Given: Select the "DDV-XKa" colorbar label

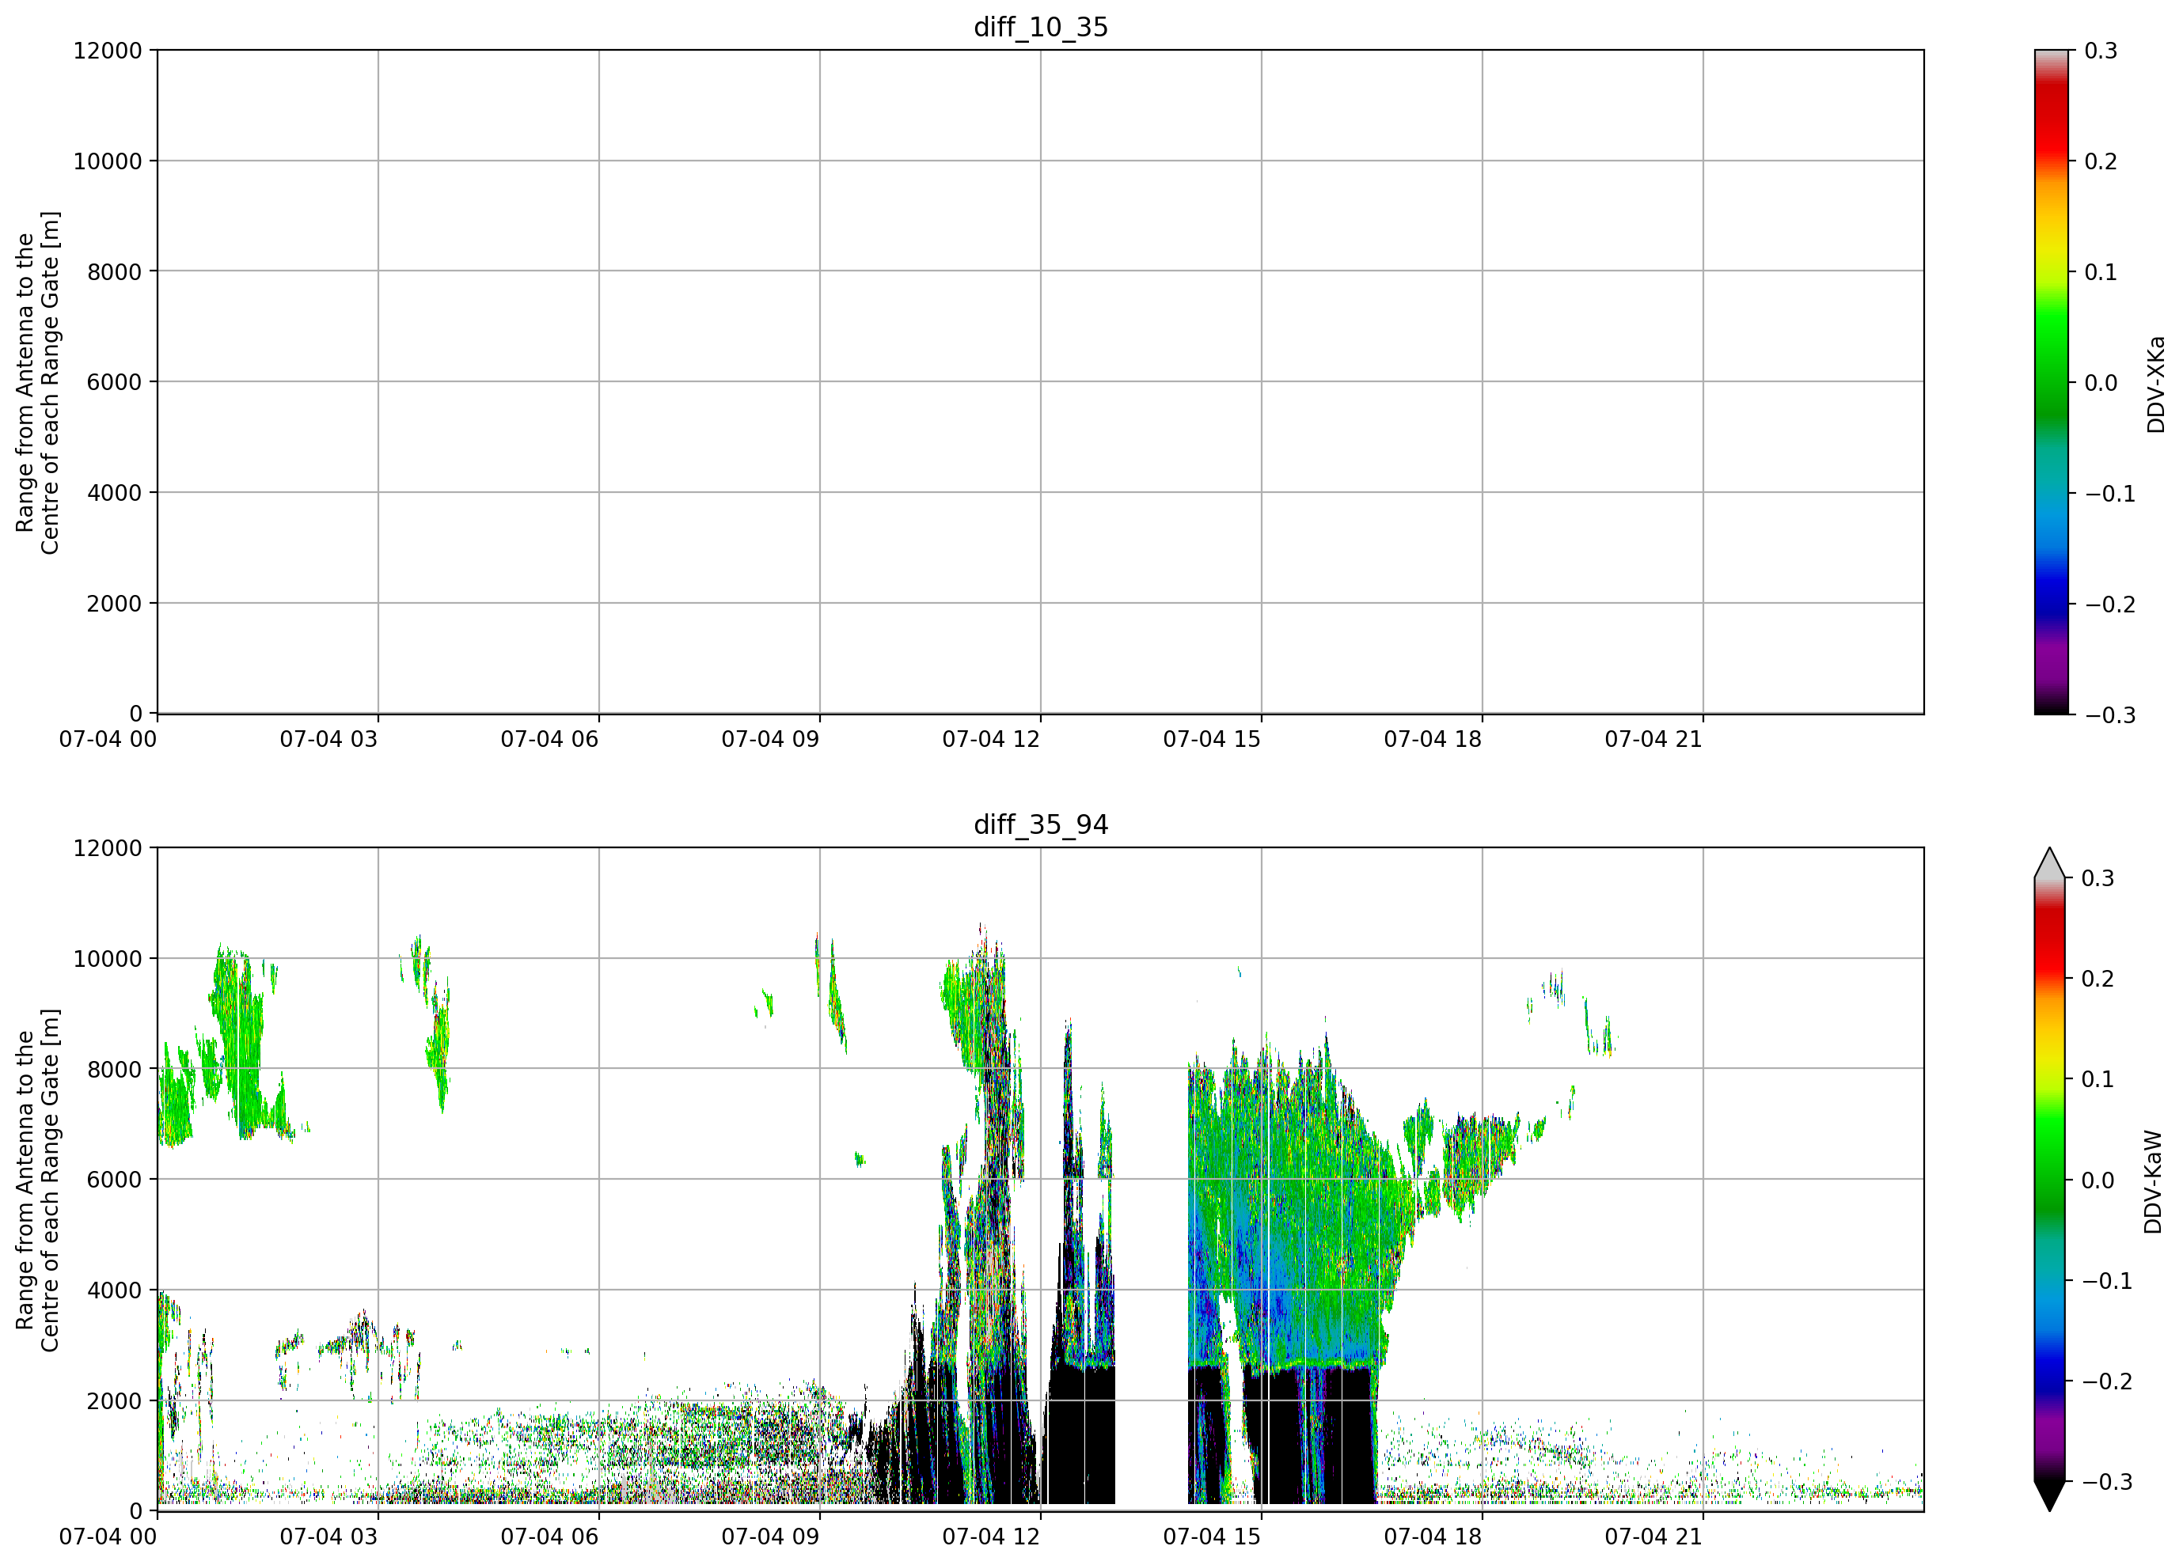Looking at the screenshot, I should click(x=2155, y=384).
